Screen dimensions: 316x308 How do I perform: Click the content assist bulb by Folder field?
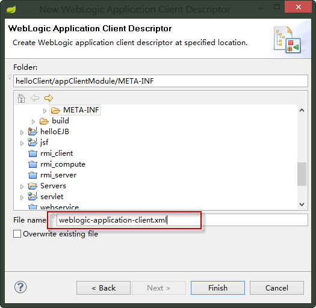(10, 77)
